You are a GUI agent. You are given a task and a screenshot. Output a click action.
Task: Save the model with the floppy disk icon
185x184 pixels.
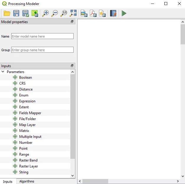tap(16, 13)
